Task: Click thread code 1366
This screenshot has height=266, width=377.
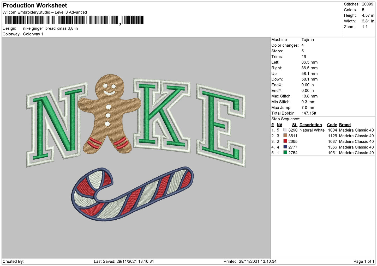Action: click(x=332, y=147)
